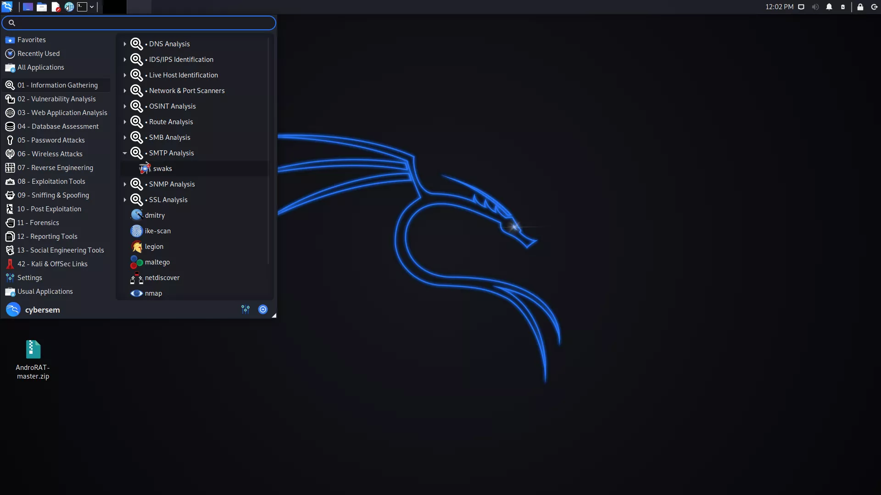
Task: Launch netdiscover via its network icon
Action: 136,278
